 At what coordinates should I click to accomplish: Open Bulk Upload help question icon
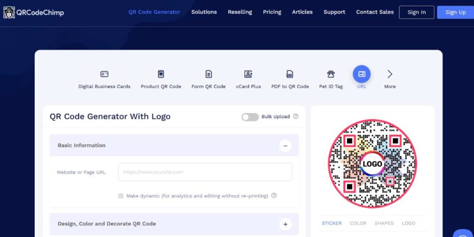click(x=296, y=116)
